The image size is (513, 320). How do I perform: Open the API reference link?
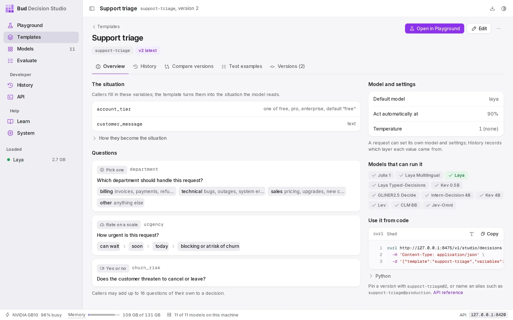pyautogui.click(x=448, y=293)
